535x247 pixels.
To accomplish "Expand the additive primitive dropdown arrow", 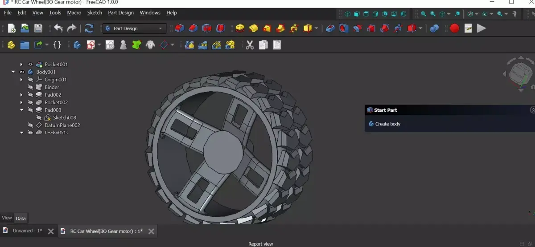I will (317, 28).
